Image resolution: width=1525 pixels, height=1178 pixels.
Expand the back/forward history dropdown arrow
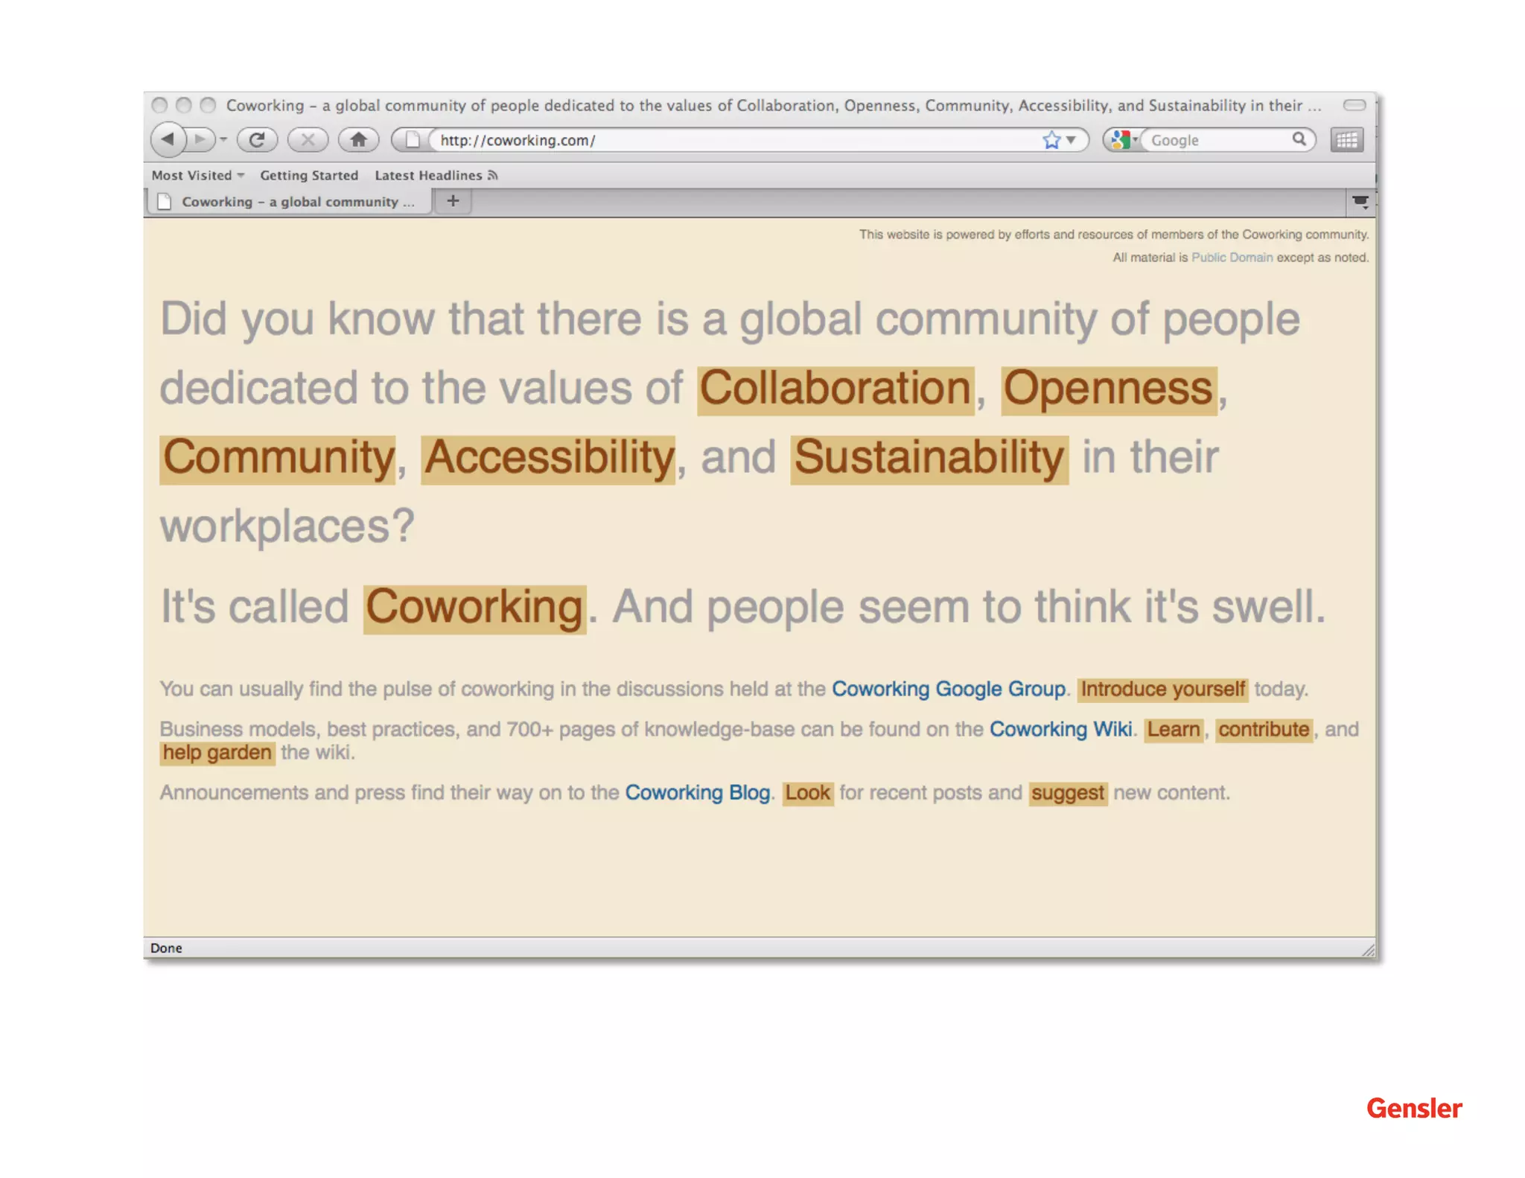223,139
